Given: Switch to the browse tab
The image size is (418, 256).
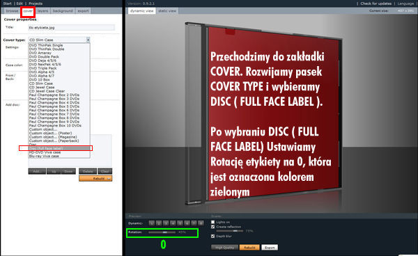Looking at the screenshot, I should tap(12, 11).
